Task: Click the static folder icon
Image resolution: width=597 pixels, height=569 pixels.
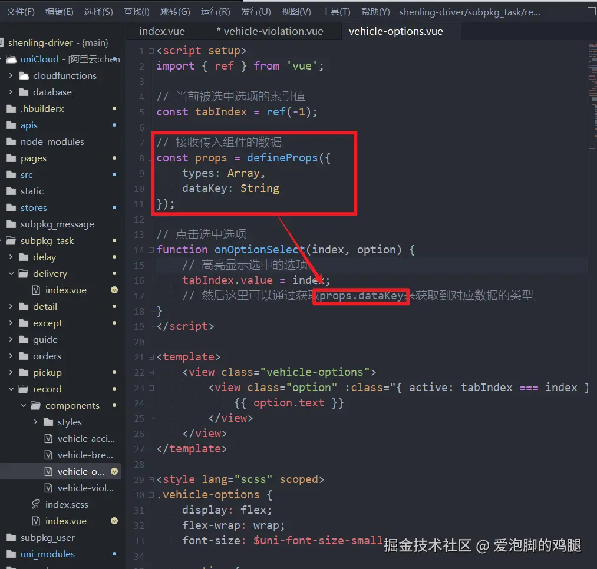Action: coord(11,191)
